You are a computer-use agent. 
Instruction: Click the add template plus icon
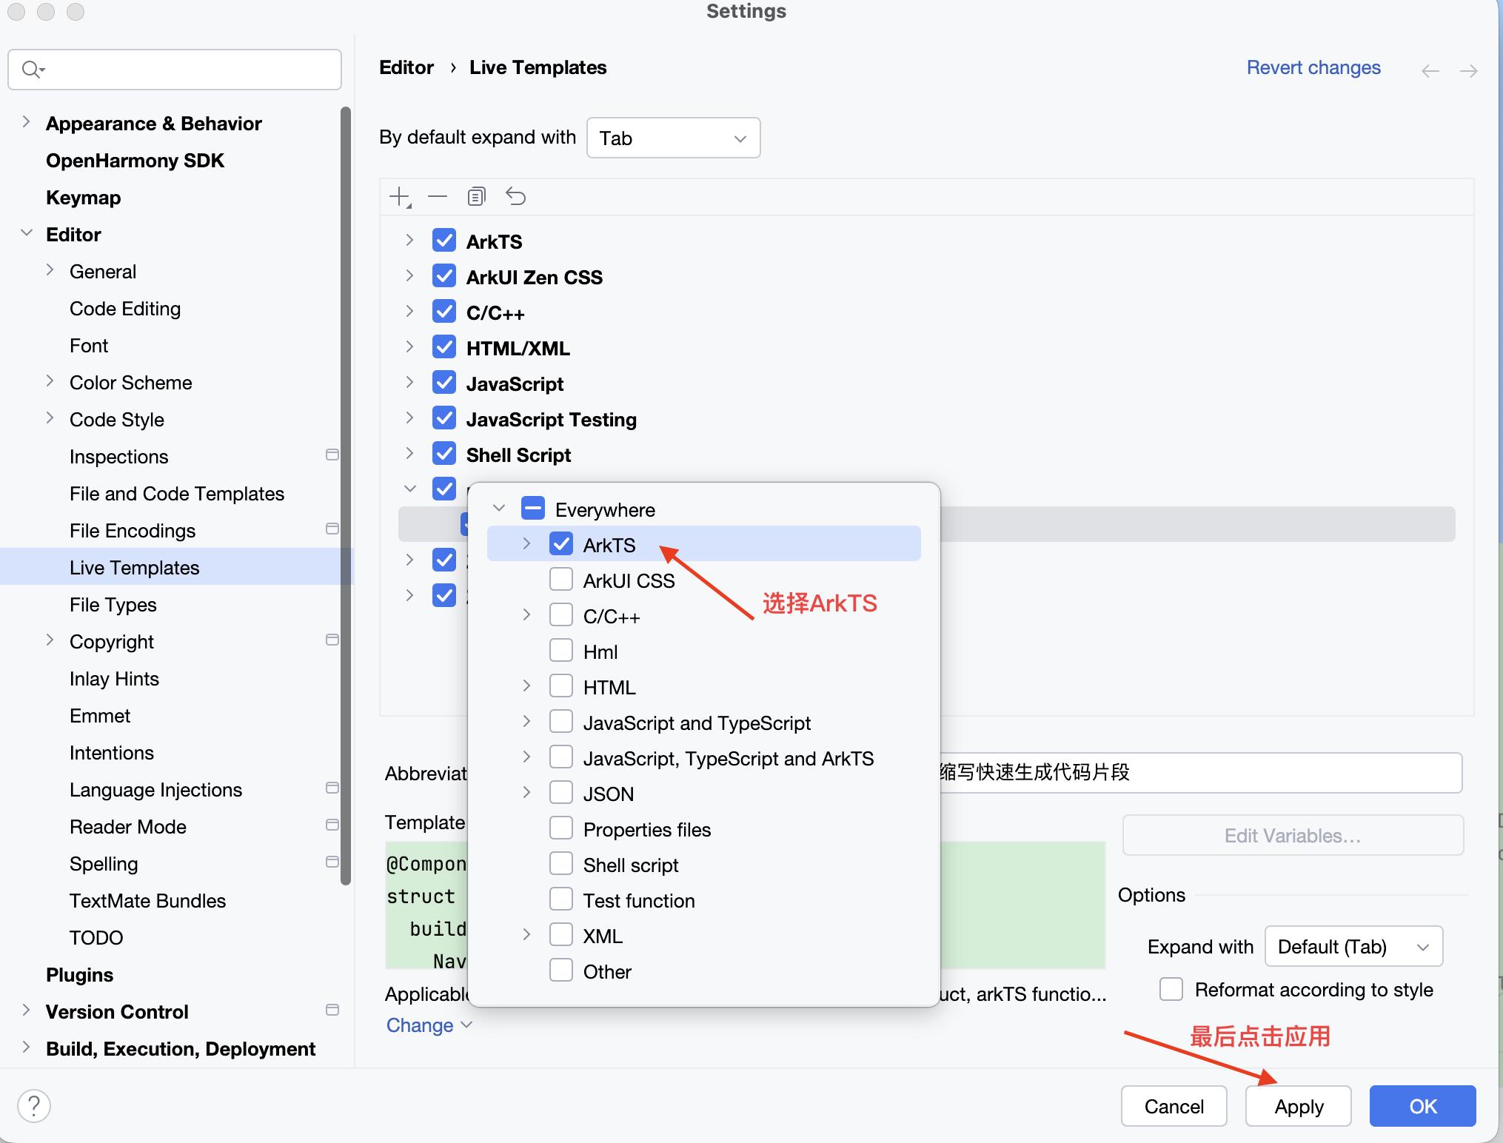click(x=399, y=197)
